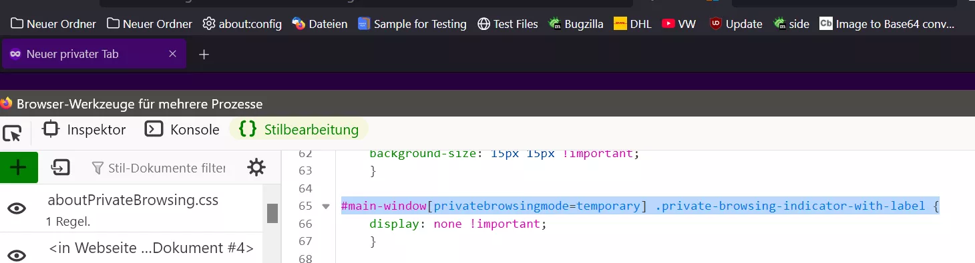The height and width of the screenshot is (263, 975).
Task: Collapse the rule on line 65
Action: (x=326, y=206)
